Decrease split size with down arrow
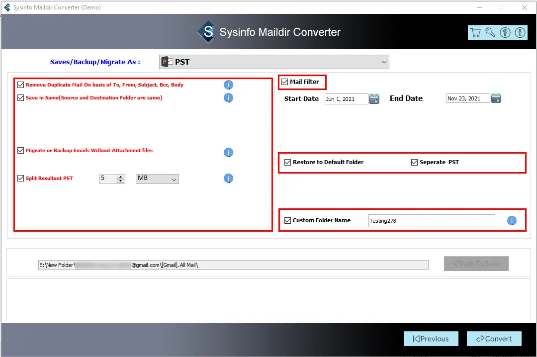The height and width of the screenshot is (357, 537). pos(120,181)
